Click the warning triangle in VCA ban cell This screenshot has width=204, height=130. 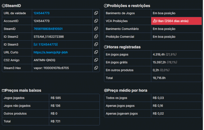155,21
